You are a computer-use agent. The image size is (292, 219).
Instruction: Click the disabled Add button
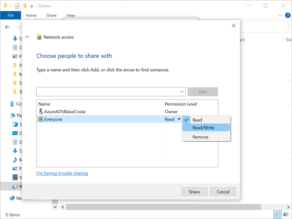click(203, 92)
